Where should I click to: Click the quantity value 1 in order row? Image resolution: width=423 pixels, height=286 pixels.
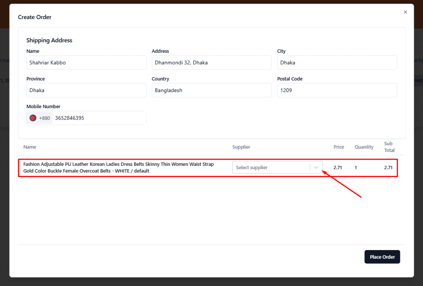pyautogui.click(x=356, y=168)
